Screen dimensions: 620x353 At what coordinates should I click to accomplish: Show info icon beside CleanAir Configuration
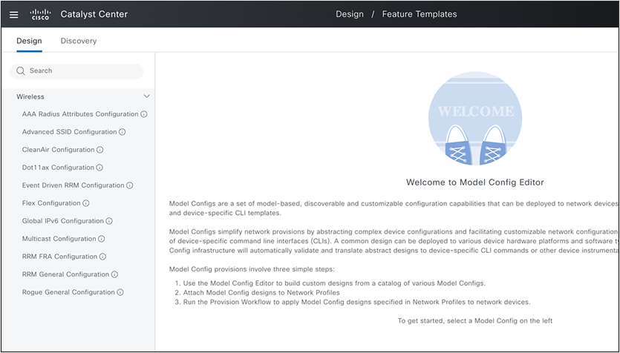[x=100, y=150]
